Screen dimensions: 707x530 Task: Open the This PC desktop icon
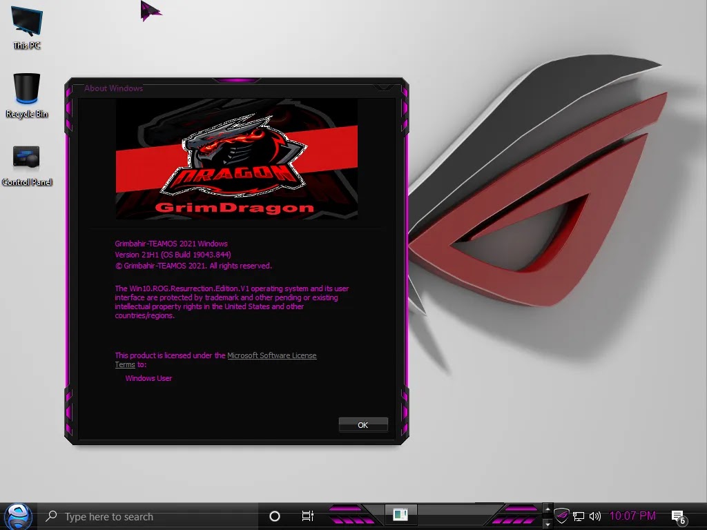[27, 27]
